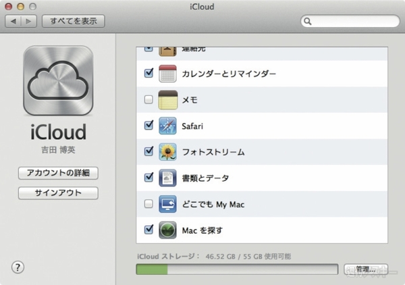Open help with the question mark button
The height and width of the screenshot is (285, 405).
click(18, 267)
